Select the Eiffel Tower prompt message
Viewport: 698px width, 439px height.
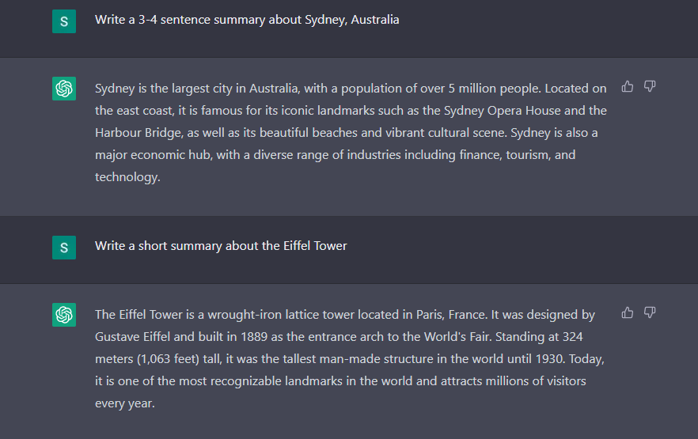coord(221,246)
